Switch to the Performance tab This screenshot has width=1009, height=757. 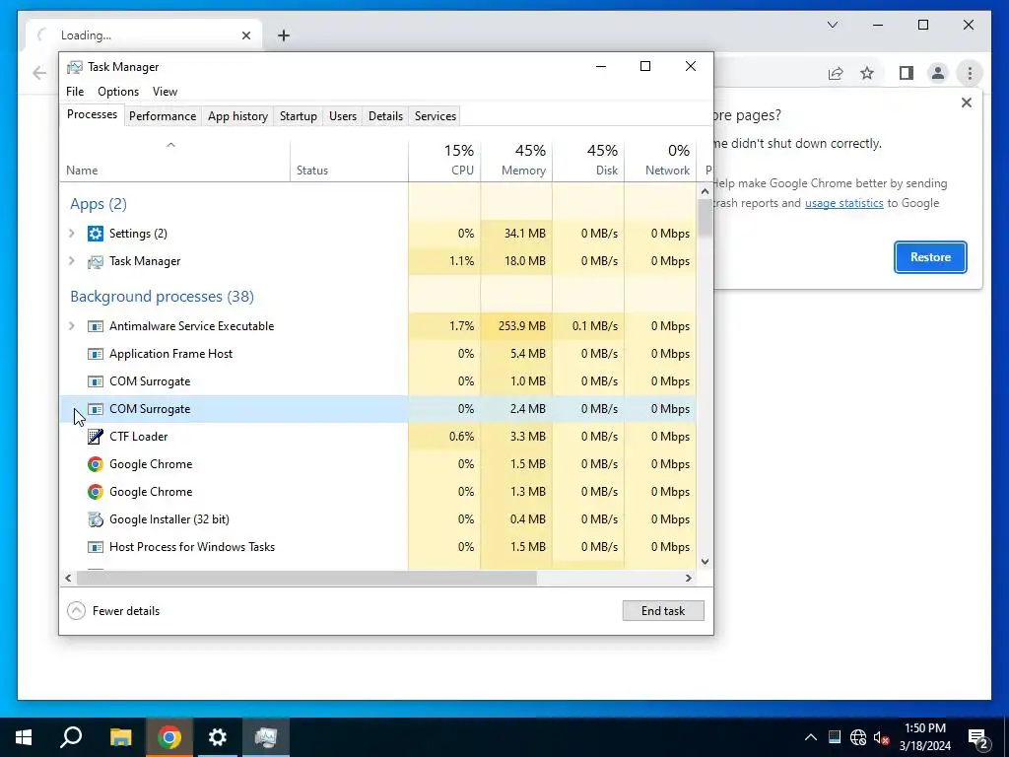(x=163, y=116)
